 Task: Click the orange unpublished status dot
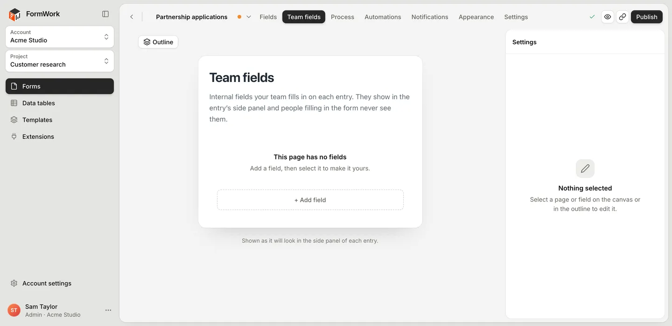point(239,17)
